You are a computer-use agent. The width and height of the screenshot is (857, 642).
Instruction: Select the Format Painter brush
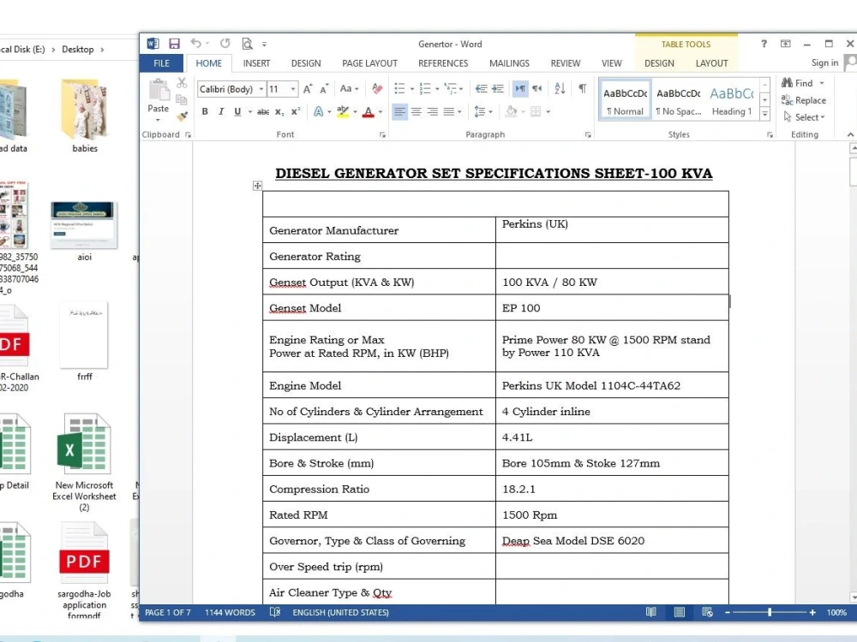[182, 116]
